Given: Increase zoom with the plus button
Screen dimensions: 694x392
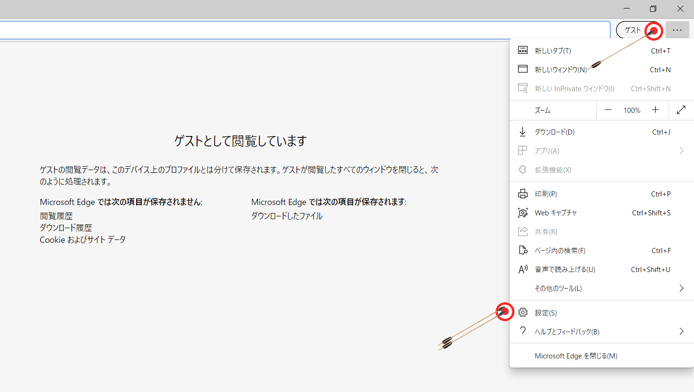Looking at the screenshot, I should tap(655, 110).
